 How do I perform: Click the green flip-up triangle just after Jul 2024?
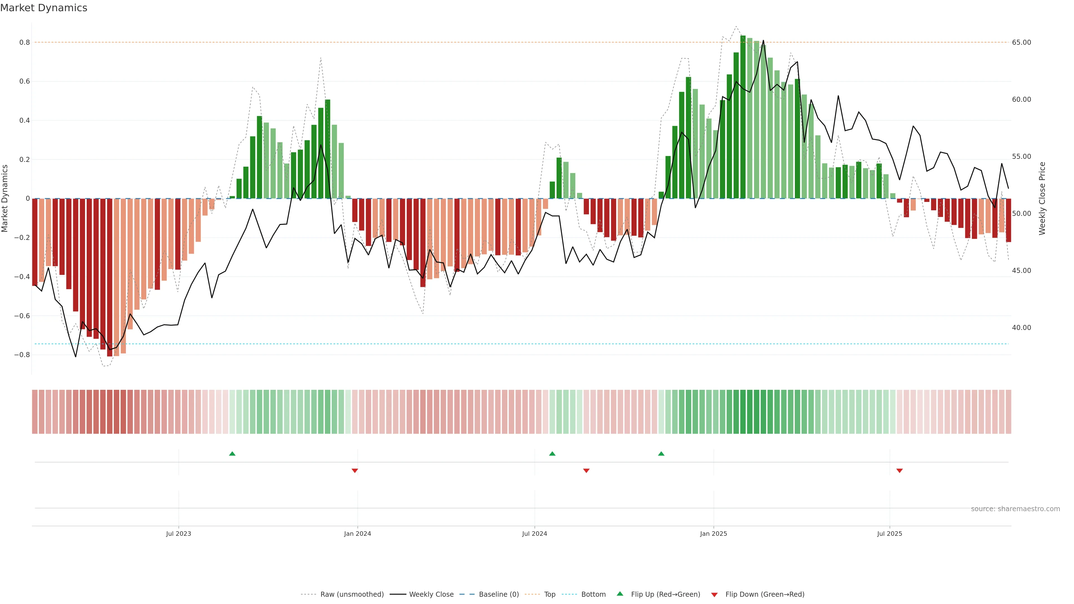(552, 454)
